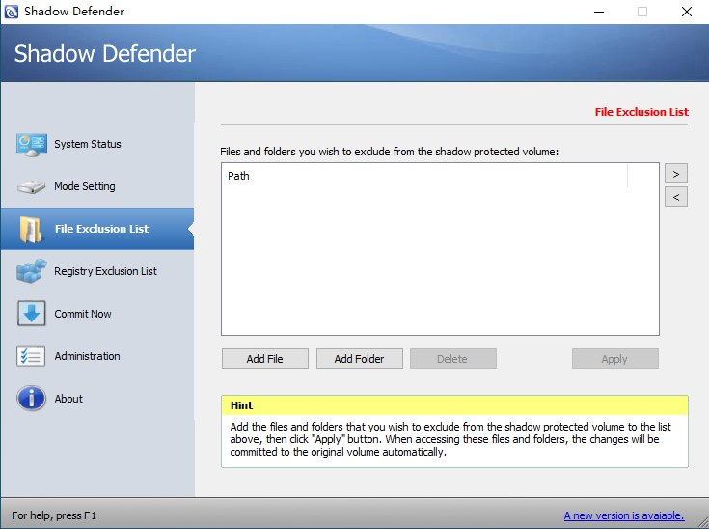Screen dimensions: 709x529
Task: Show the About page
Action: click(68, 399)
